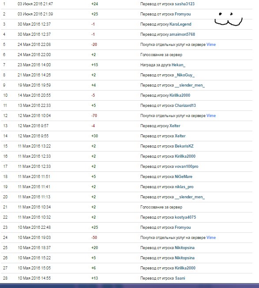The height and width of the screenshot is (288, 259).
Task: Open player link sasha3123
Action: [x=184, y=4]
